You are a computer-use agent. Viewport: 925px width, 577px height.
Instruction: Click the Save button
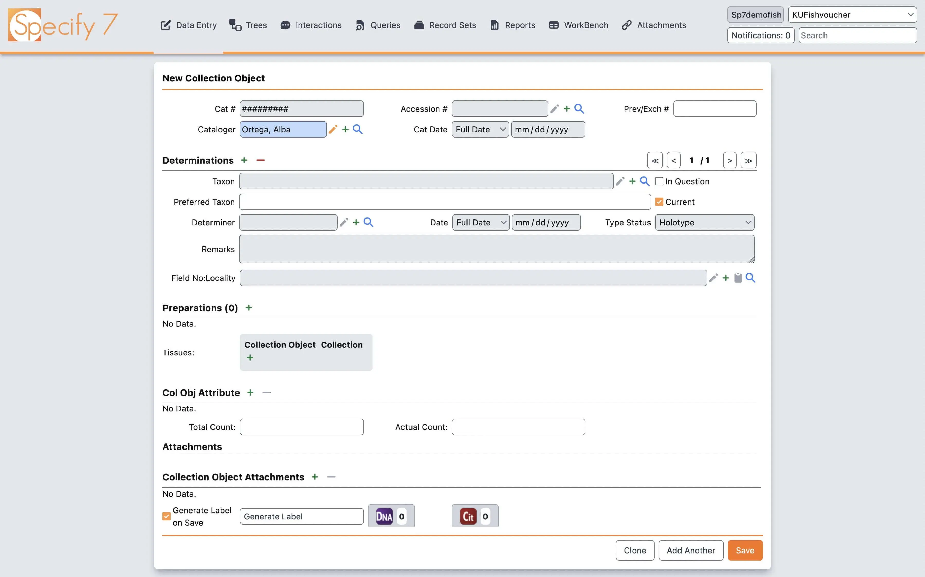pyautogui.click(x=745, y=550)
